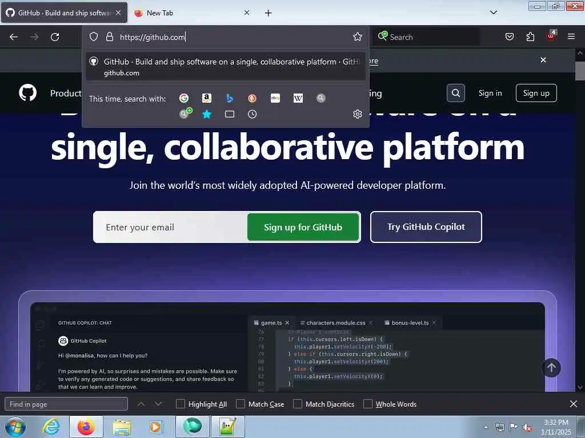Open the Windows Start button
This screenshot has height=438, width=585.
pyautogui.click(x=15, y=427)
